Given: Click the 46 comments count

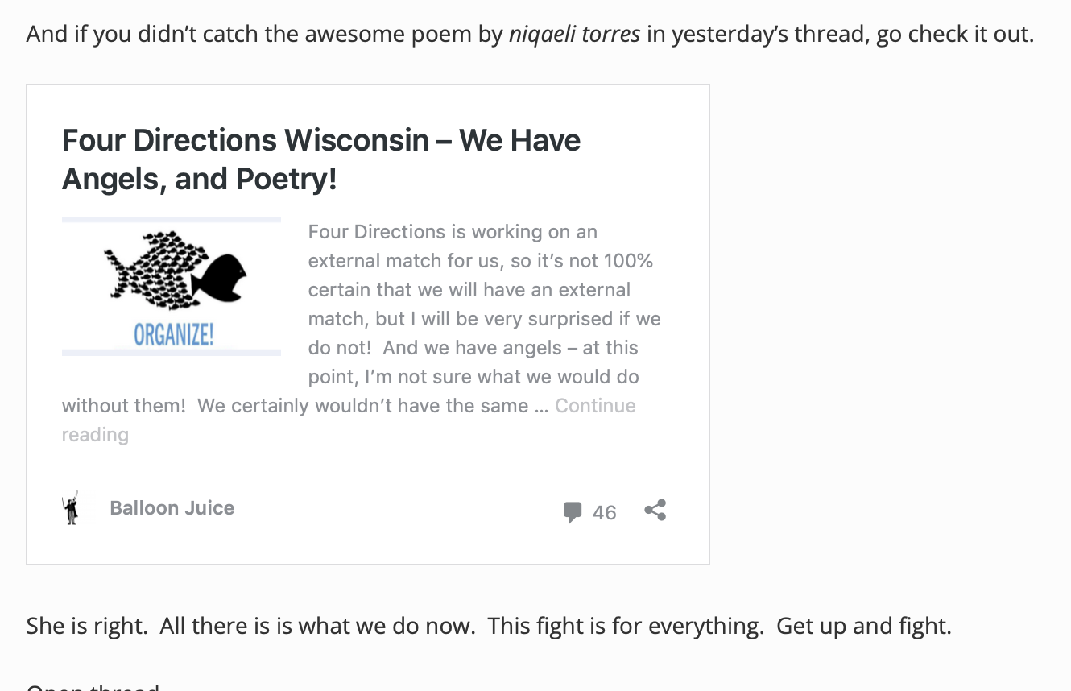Looking at the screenshot, I should 604,513.
